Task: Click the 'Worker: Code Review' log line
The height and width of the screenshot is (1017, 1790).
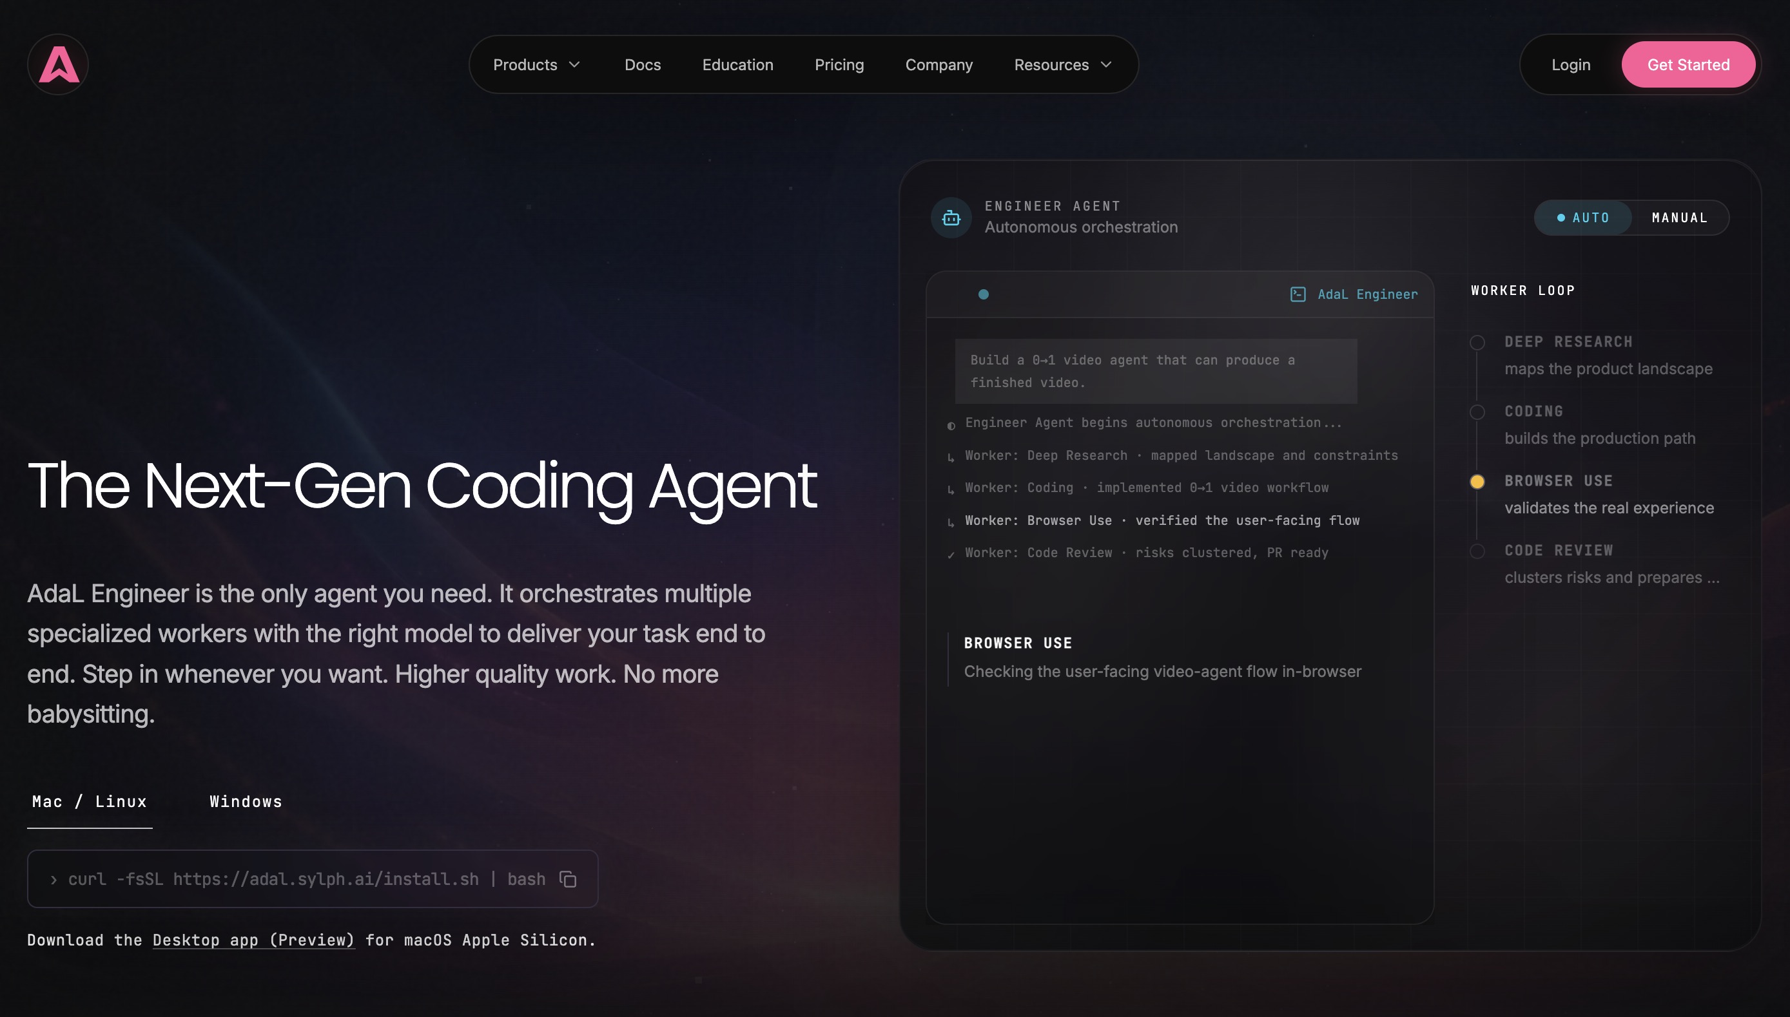Action: tap(1146, 553)
